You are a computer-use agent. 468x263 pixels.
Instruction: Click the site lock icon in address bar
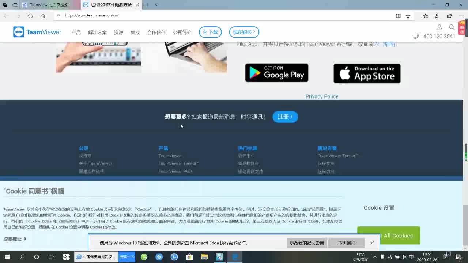tap(58, 16)
